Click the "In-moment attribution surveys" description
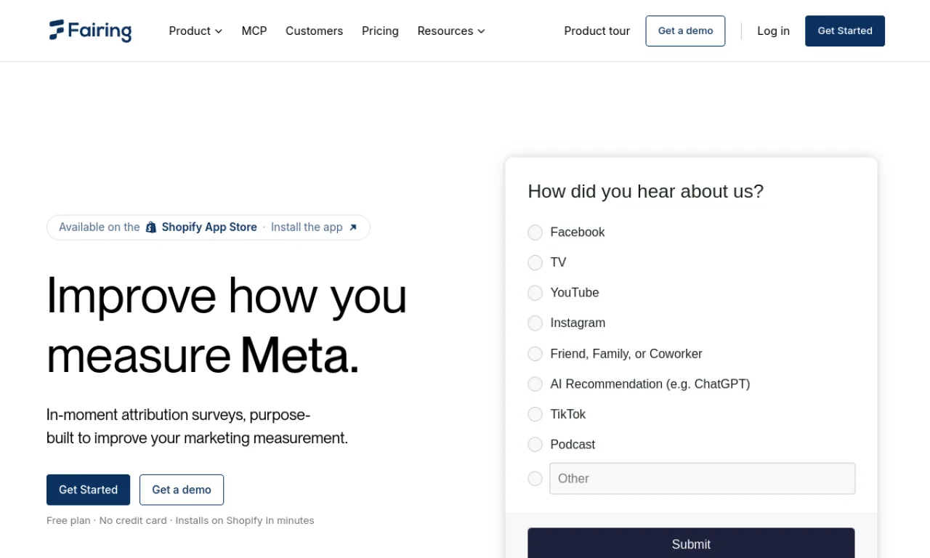The image size is (930, 558). click(197, 426)
